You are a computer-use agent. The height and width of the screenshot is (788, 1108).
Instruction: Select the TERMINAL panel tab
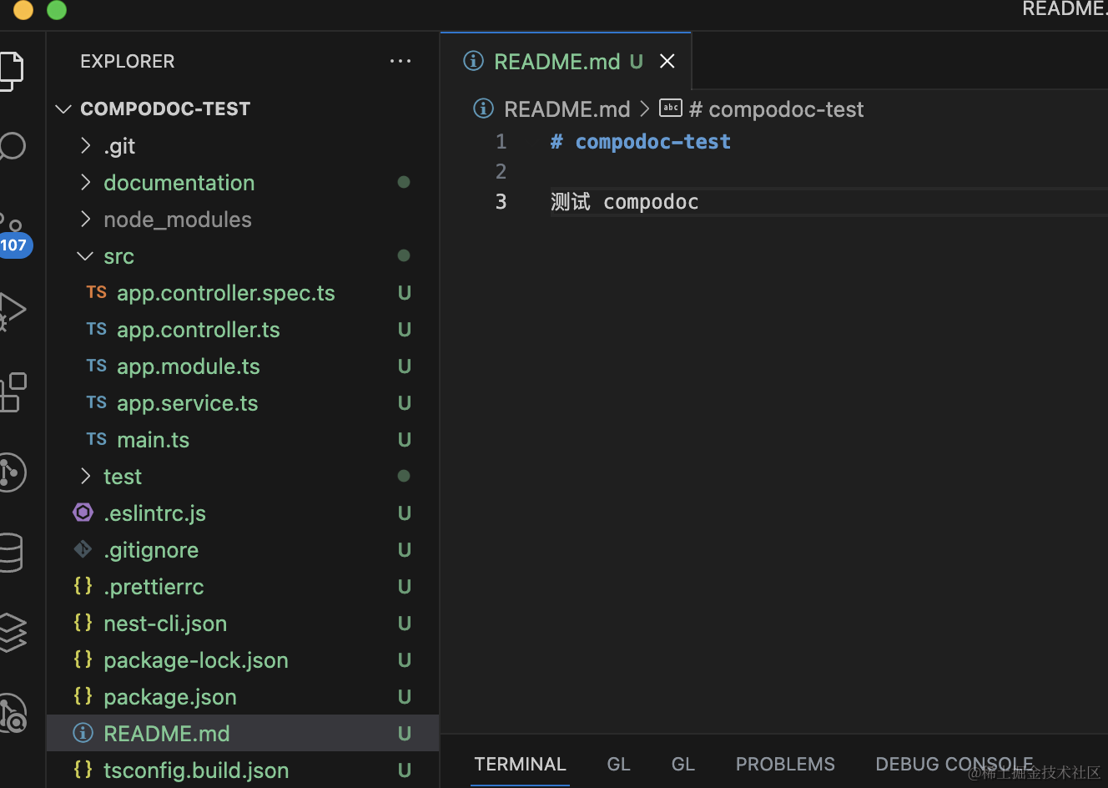click(520, 764)
